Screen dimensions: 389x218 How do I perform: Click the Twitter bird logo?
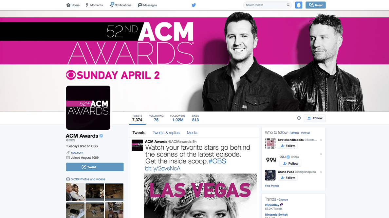point(194,5)
